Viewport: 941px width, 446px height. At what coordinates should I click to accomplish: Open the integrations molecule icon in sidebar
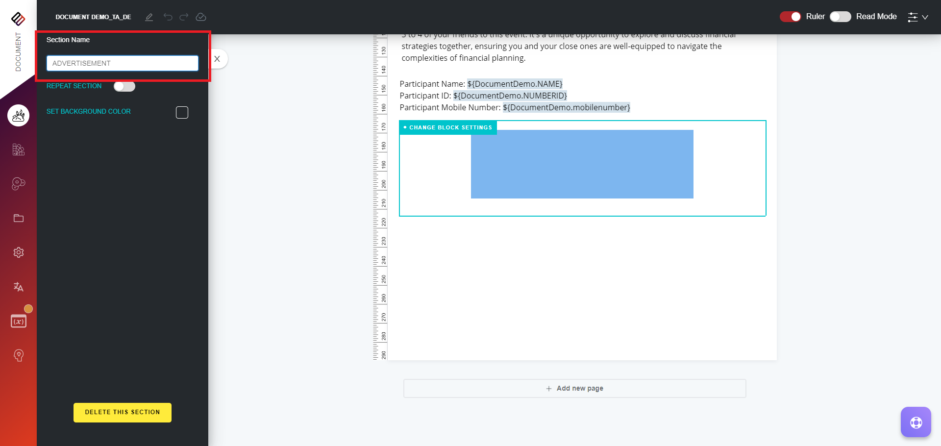18,184
